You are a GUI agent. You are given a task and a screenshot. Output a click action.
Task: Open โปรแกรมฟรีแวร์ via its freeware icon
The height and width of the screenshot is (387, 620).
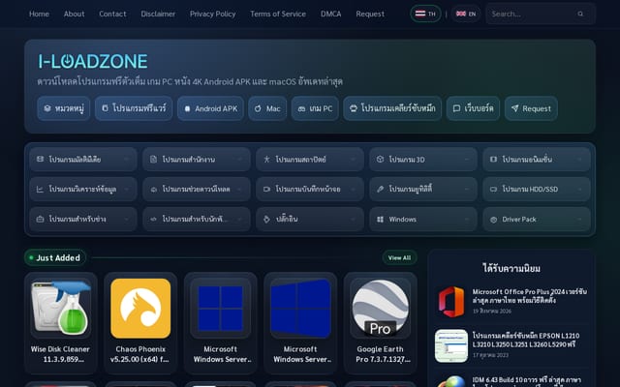105,108
